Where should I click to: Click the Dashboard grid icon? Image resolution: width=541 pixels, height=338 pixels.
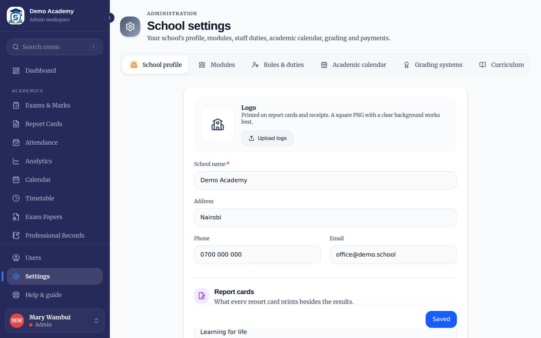click(16, 71)
